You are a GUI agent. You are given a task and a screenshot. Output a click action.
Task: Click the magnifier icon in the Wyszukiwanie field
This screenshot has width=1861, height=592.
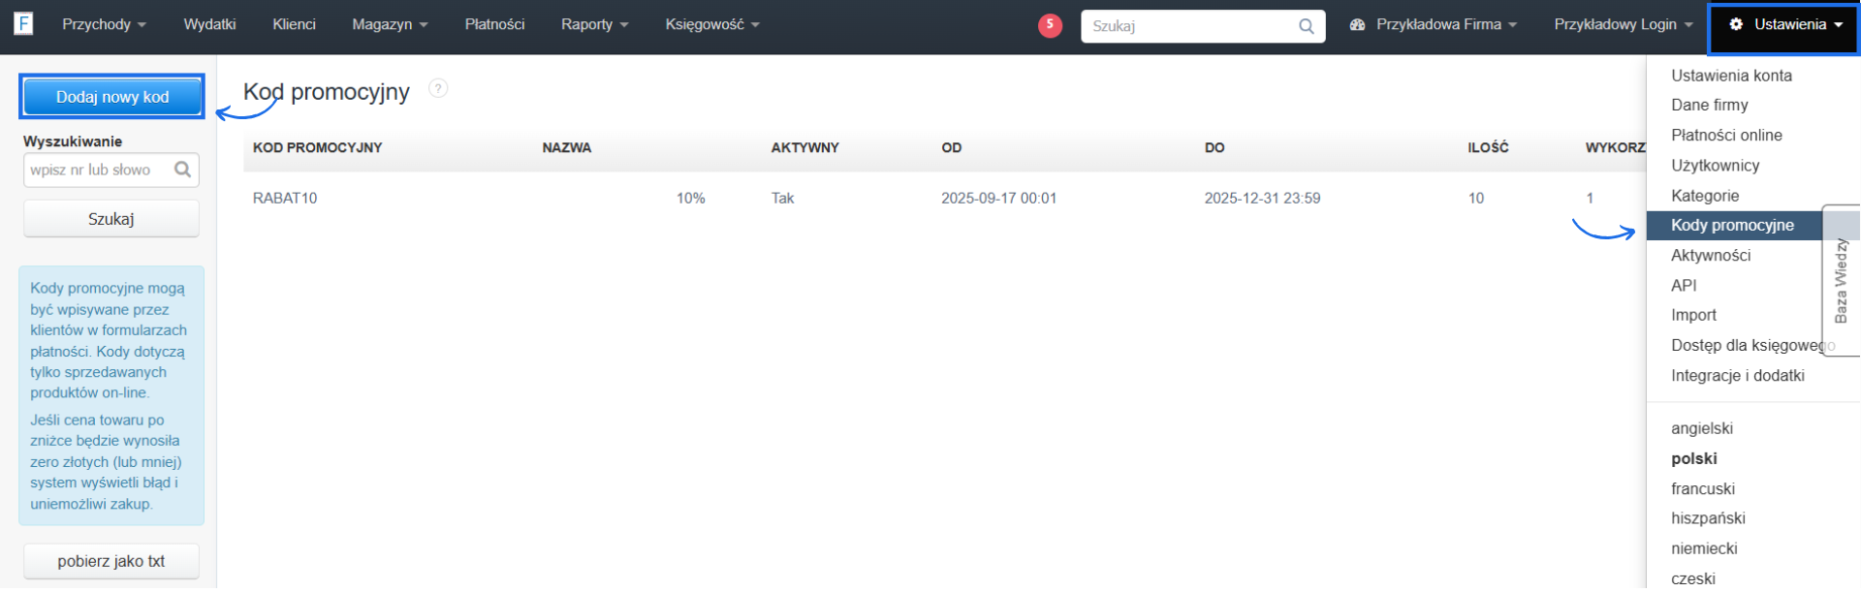click(x=182, y=170)
